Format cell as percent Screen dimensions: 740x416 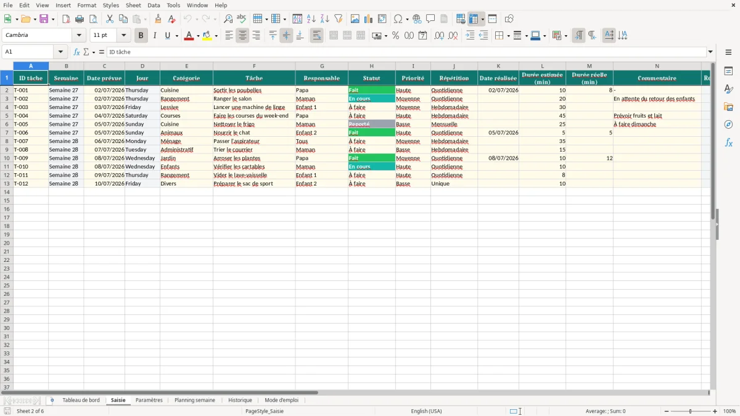click(x=395, y=36)
